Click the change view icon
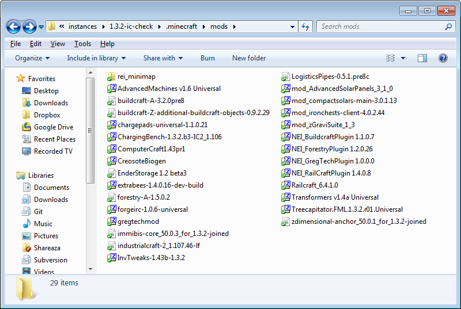 pos(391,58)
